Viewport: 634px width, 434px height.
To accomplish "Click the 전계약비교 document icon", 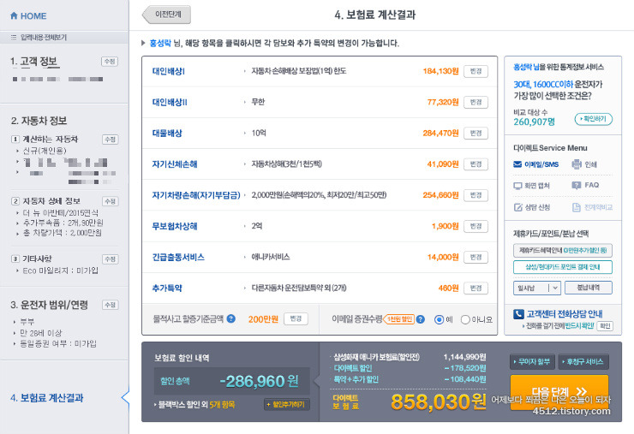I will (x=577, y=207).
